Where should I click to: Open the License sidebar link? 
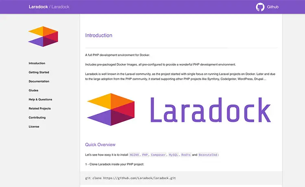point(34,126)
